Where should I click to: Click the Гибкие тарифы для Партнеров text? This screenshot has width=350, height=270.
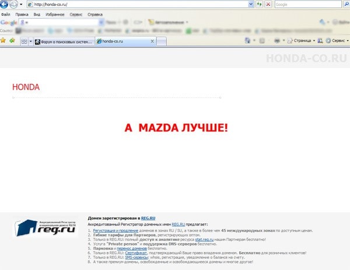click(x=124, y=235)
